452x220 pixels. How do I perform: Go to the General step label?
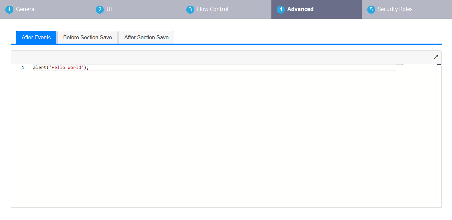pos(26,9)
